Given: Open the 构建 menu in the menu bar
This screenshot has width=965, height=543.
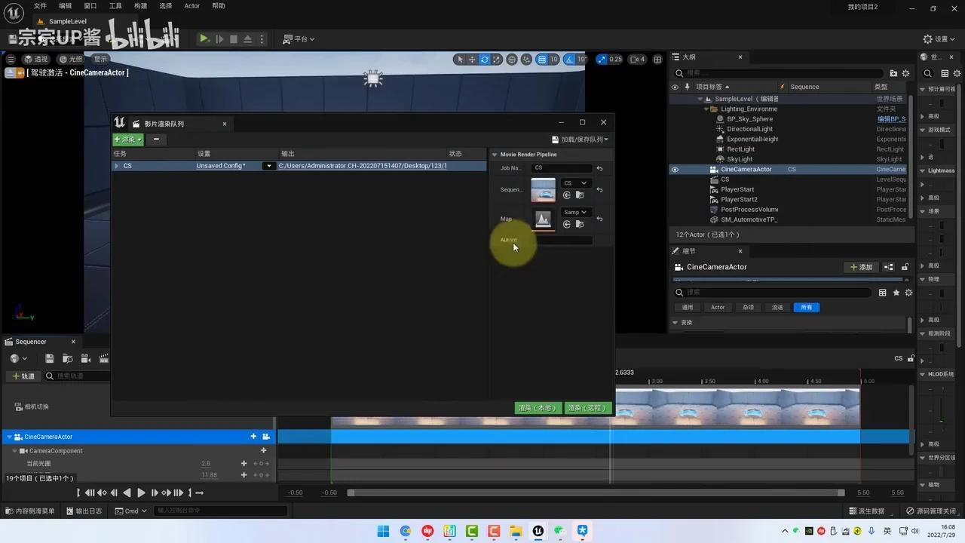Looking at the screenshot, I should [x=140, y=6].
